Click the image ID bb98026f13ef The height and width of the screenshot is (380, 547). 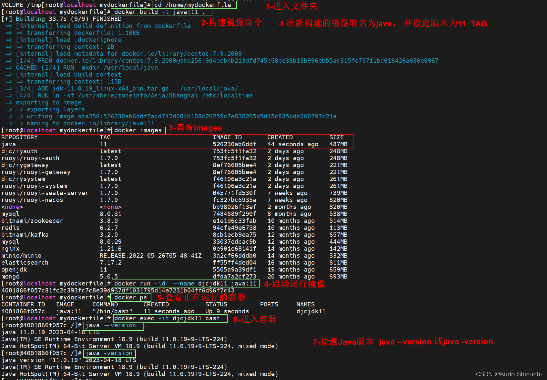point(235,207)
